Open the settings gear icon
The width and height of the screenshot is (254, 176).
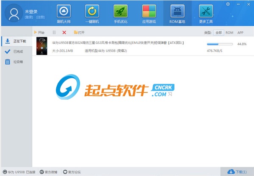(x=228, y=4)
